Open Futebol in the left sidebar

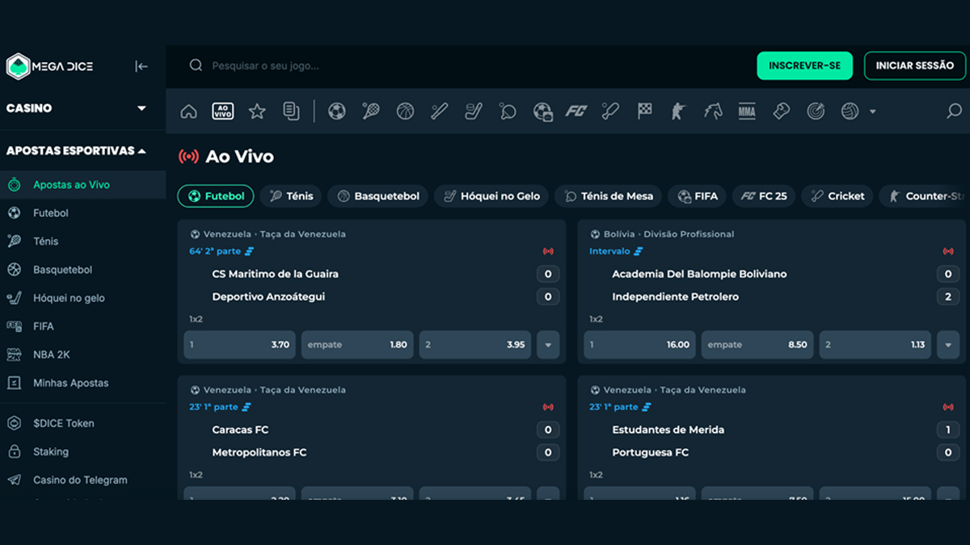tap(82, 213)
